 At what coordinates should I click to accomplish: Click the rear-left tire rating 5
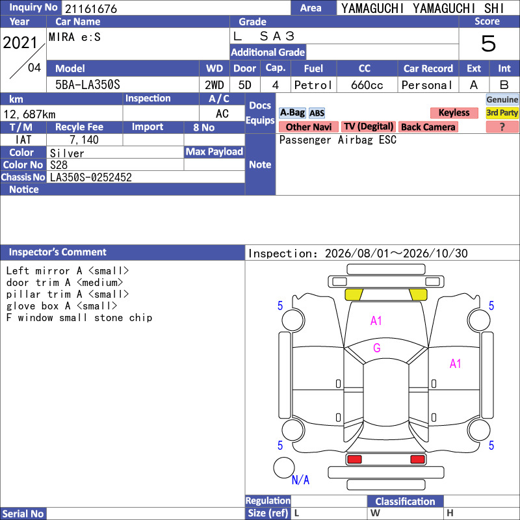(280, 445)
